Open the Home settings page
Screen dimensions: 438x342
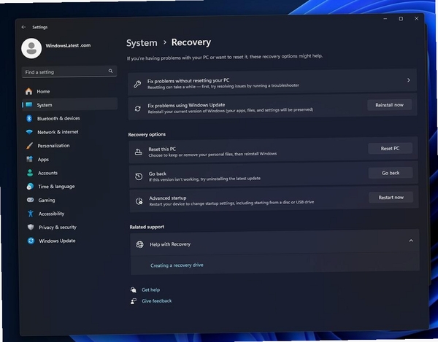tap(69, 91)
